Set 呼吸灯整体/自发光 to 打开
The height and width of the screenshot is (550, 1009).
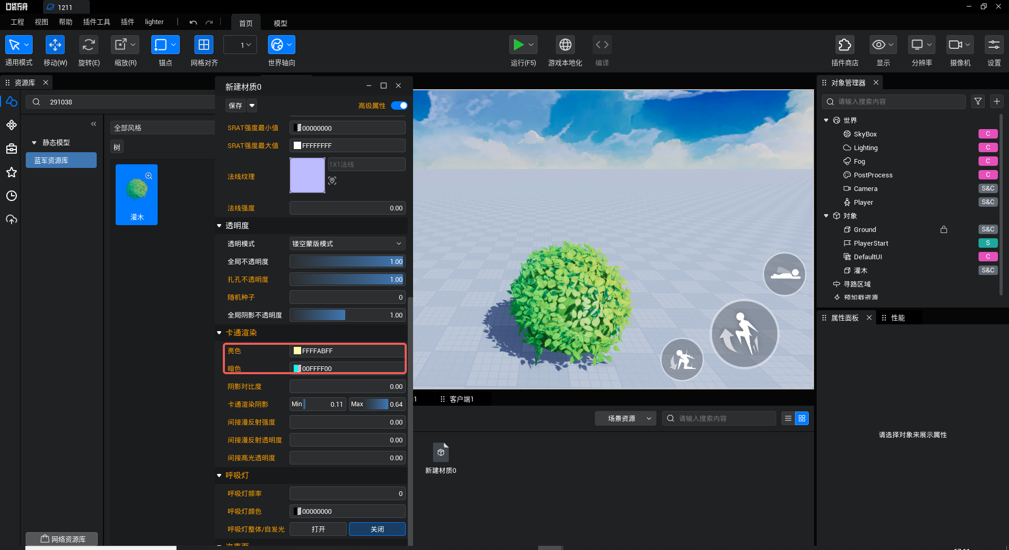(318, 529)
